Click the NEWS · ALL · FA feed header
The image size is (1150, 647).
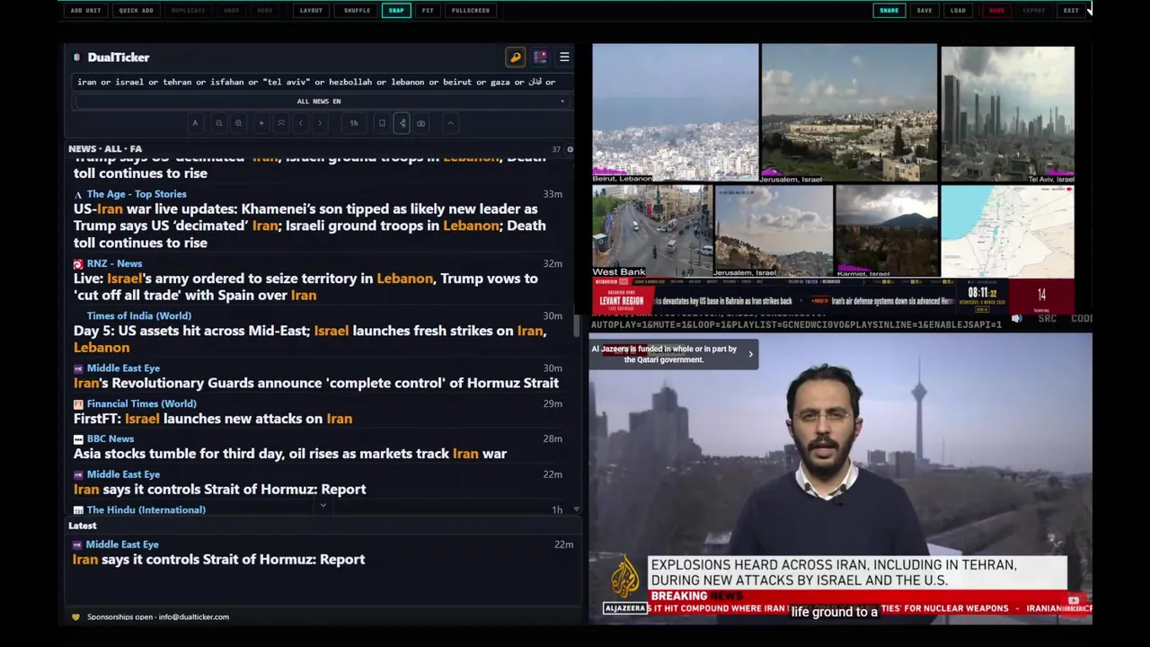(105, 149)
